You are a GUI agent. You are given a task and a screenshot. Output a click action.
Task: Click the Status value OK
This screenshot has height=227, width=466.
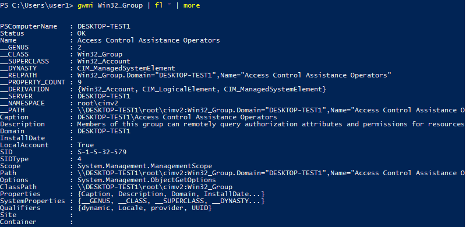click(82, 33)
